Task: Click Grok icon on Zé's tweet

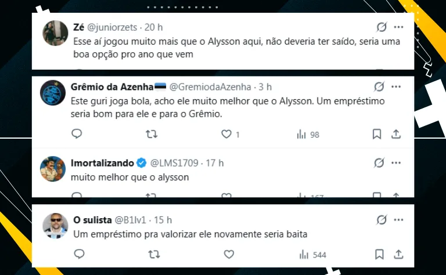Action: [x=382, y=27]
